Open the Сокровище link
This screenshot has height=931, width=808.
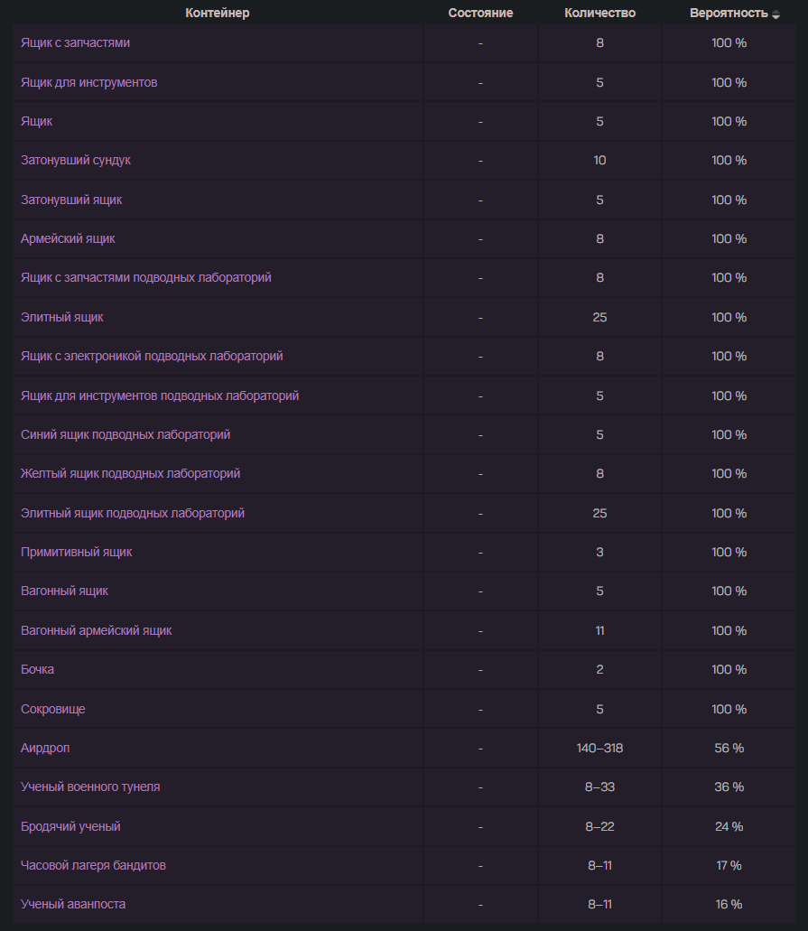[53, 709]
